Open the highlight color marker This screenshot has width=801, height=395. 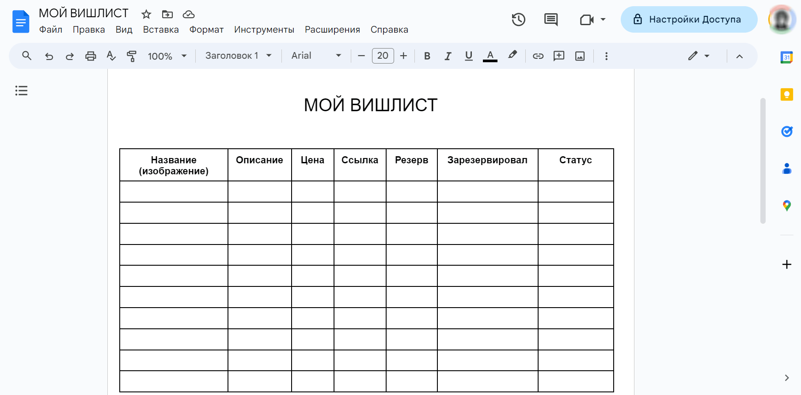pyautogui.click(x=512, y=55)
